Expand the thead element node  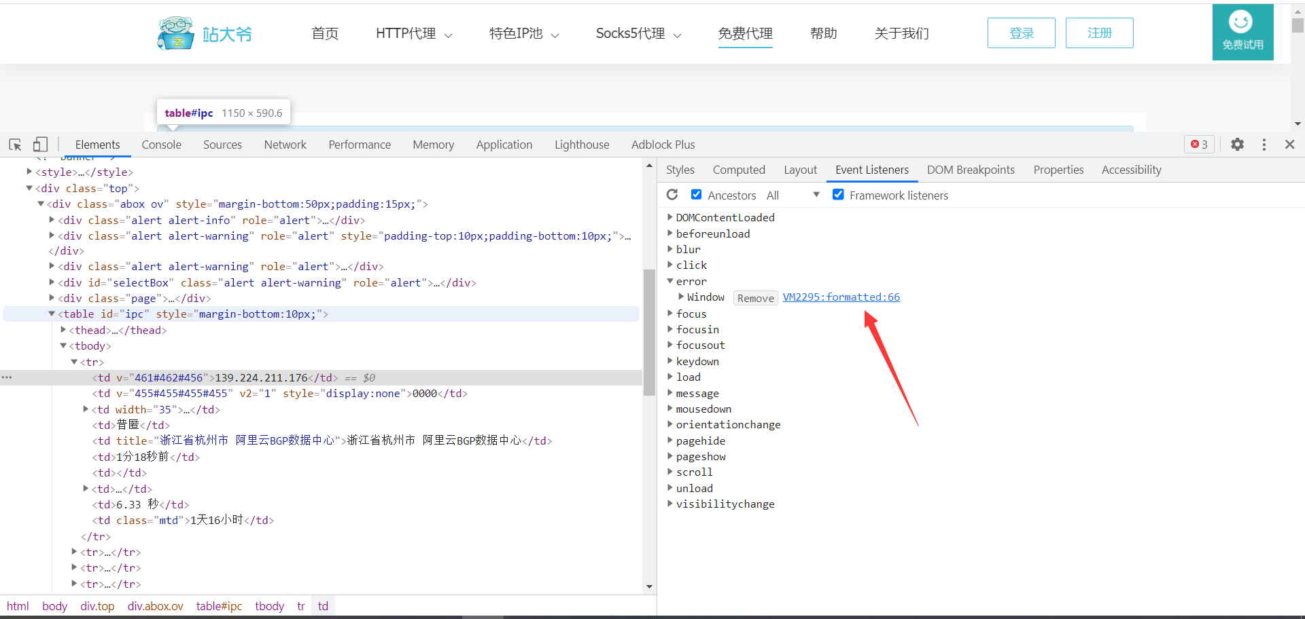point(63,330)
